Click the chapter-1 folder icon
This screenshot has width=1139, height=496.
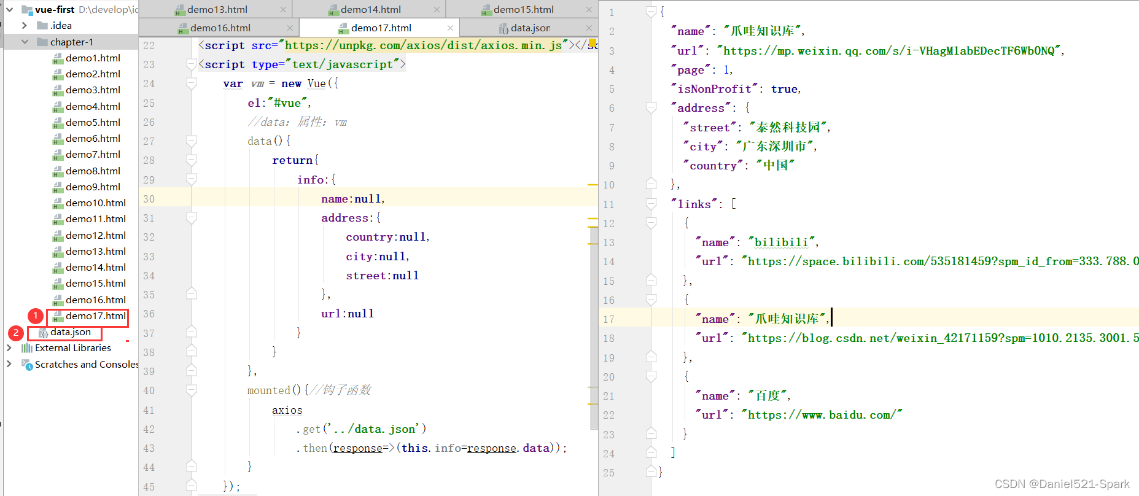tap(42, 42)
